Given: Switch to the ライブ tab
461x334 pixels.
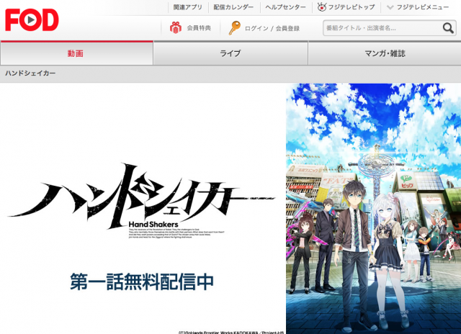Looking at the screenshot, I should tap(230, 53).
